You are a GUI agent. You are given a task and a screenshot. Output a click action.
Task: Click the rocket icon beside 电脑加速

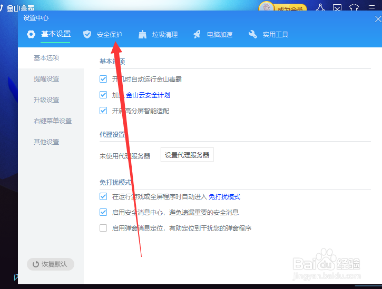point(197,34)
